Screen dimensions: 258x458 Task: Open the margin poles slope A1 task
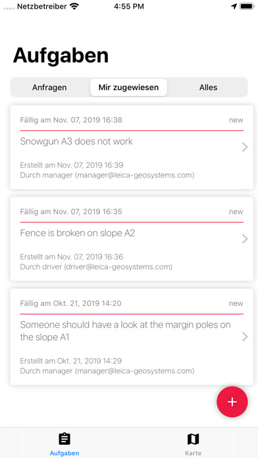[x=125, y=331]
